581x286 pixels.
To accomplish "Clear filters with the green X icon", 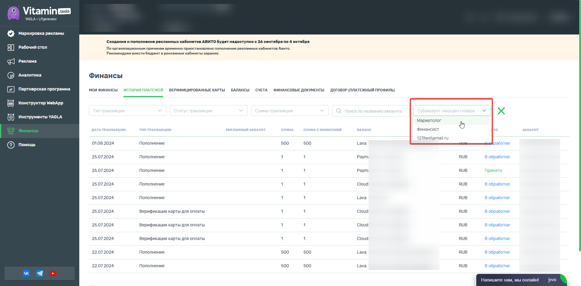I will [x=501, y=111].
